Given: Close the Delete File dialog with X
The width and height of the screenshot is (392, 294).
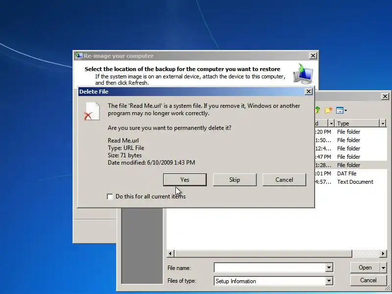Looking at the screenshot, I should tap(309, 92).
